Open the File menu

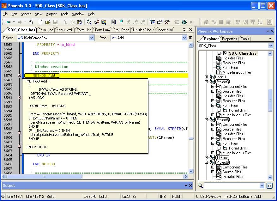[x=5, y=14]
